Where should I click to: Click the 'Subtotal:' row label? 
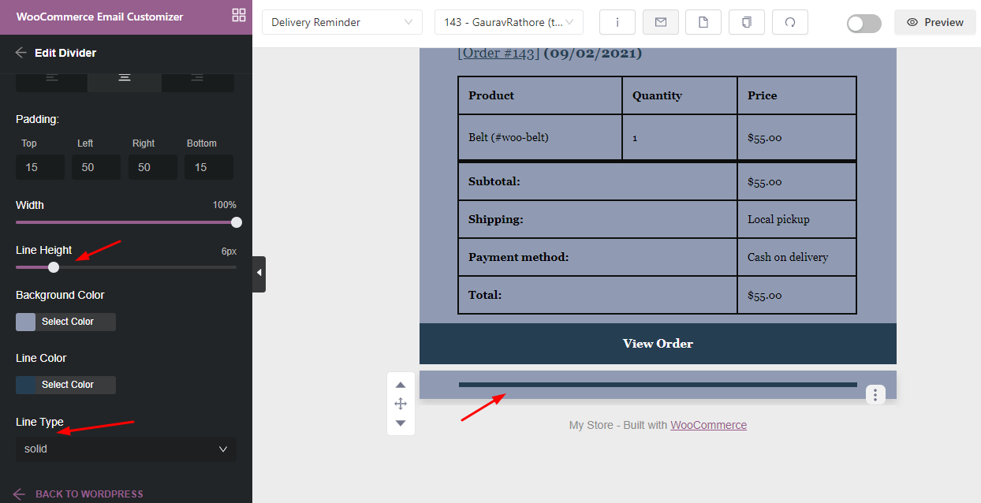click(x=494, y=181)
